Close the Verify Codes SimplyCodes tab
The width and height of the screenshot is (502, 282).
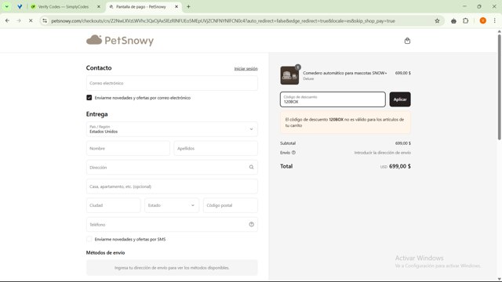tap(99, 6)
